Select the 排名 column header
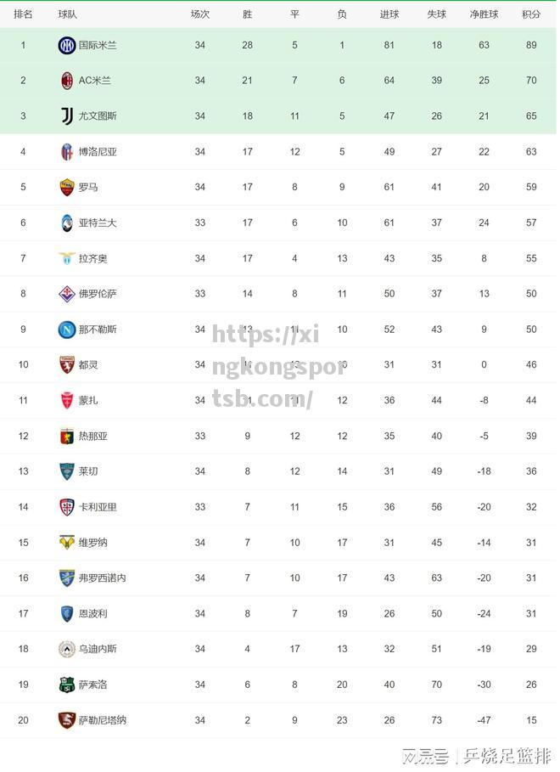This screenshot has width=560, height=772. pos(23,14)
